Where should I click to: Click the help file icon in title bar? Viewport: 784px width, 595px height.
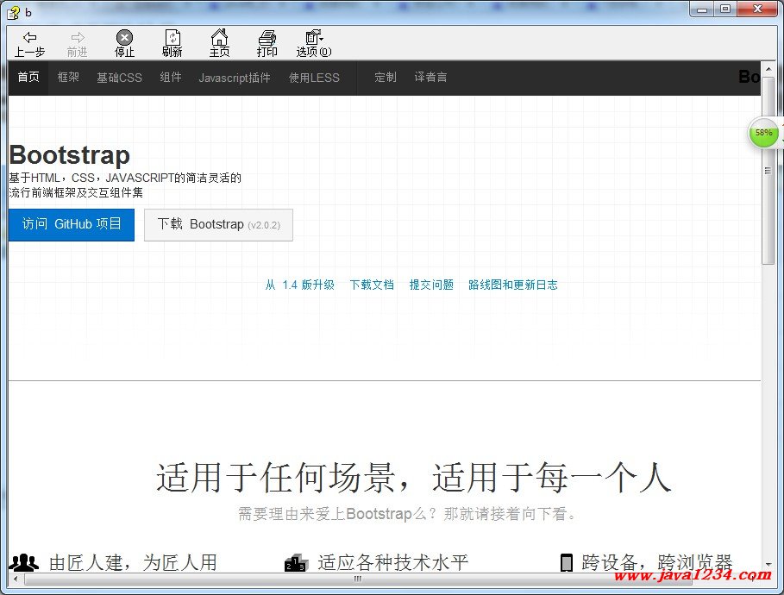(14, 12)
